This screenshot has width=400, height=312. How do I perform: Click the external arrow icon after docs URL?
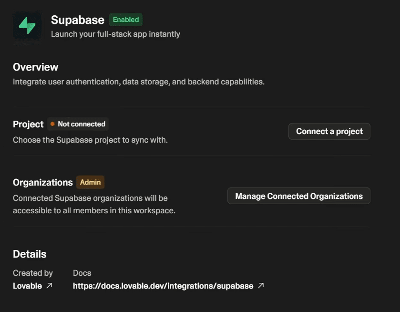point(261,286)
